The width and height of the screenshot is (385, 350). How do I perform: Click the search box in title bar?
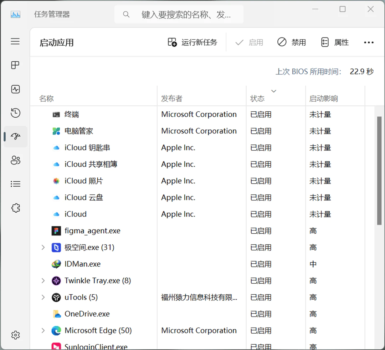(179, 15)
